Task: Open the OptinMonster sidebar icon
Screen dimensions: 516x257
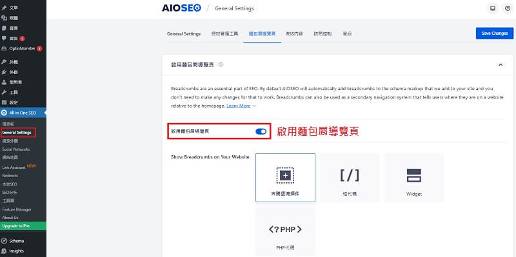Action: pyautogui.click(x=4, y=49)
